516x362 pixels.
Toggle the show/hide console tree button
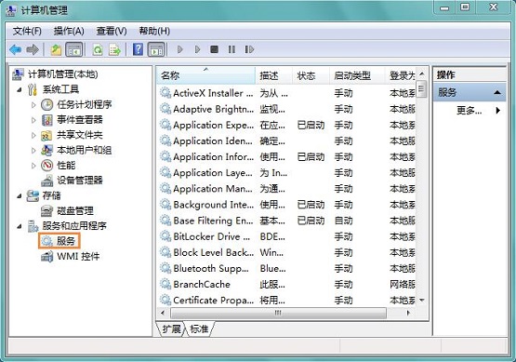click(74, 49)
